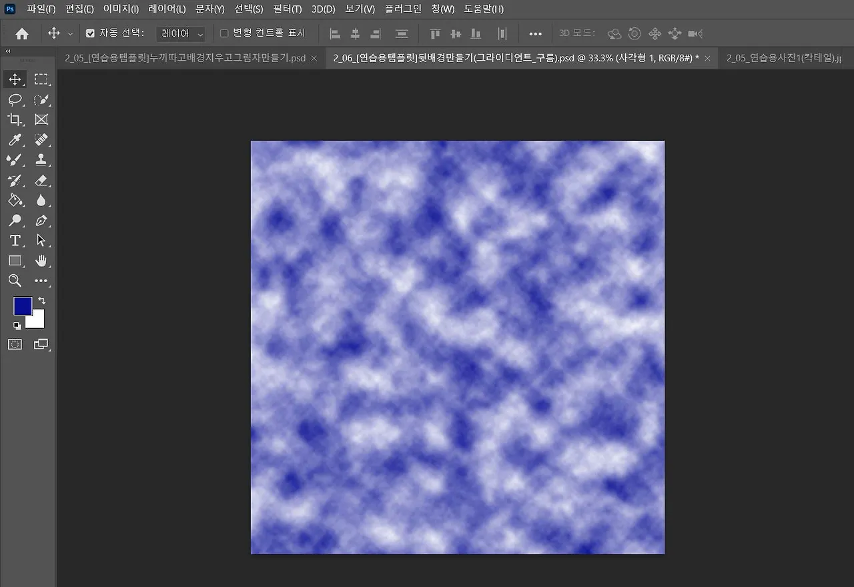Screen dimensions: 854x587
Task: Open more align and distribute options
Action: pyautogui.click(x=535, y=33)
